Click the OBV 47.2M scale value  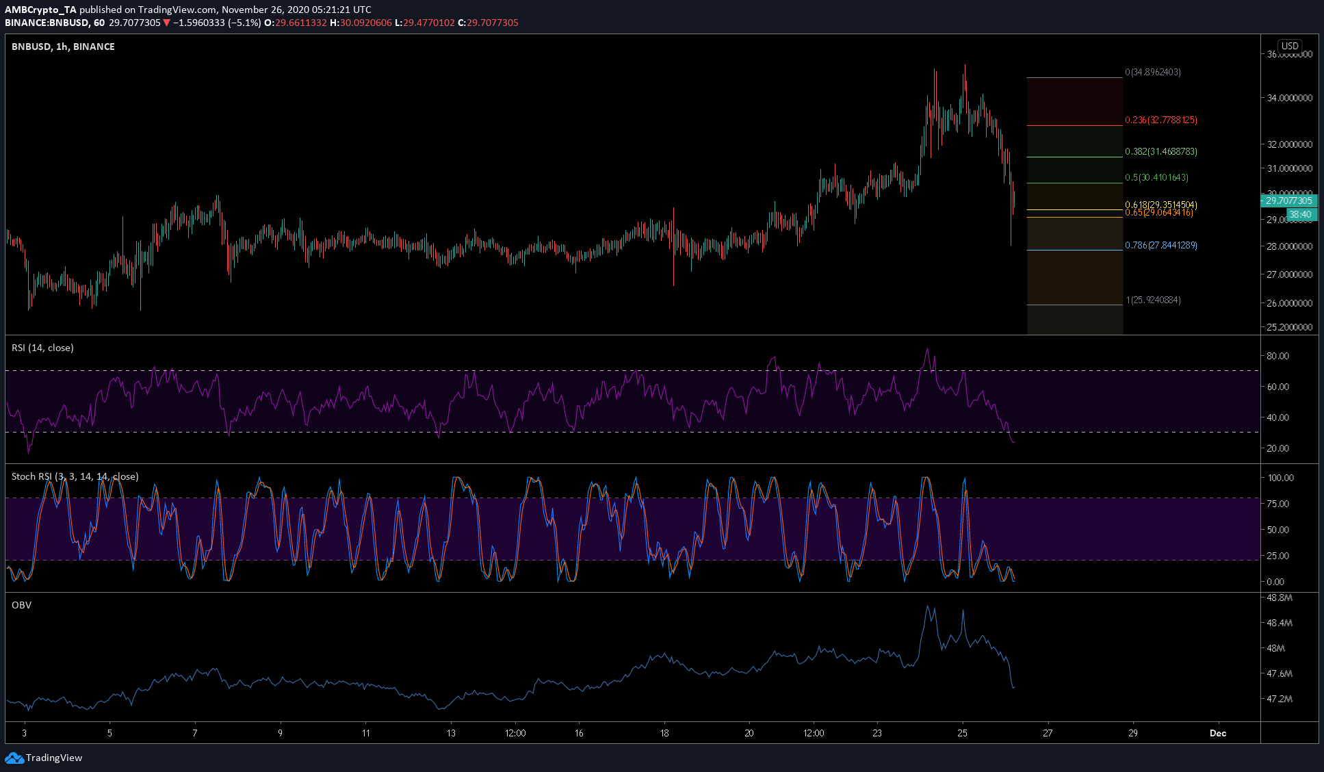pyautogui.click(x=1280, y=699)
